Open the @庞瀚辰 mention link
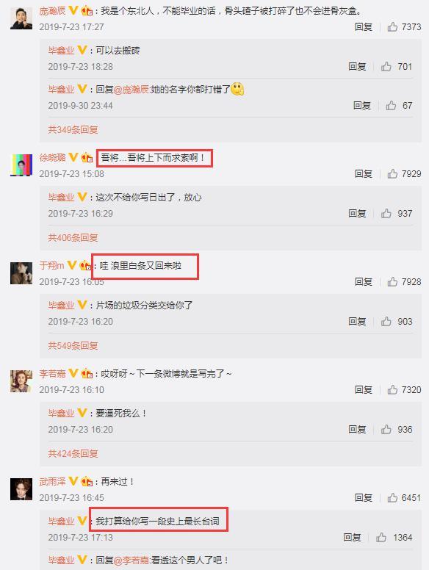The width and height of the screenshot is (429, 570). [131, 90]
